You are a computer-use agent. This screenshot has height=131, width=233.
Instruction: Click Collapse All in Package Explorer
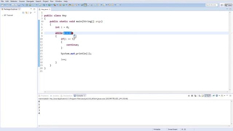[23, 13]
